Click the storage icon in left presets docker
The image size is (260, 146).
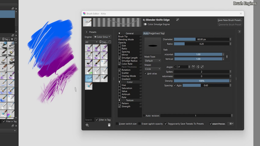pos(16,39)
